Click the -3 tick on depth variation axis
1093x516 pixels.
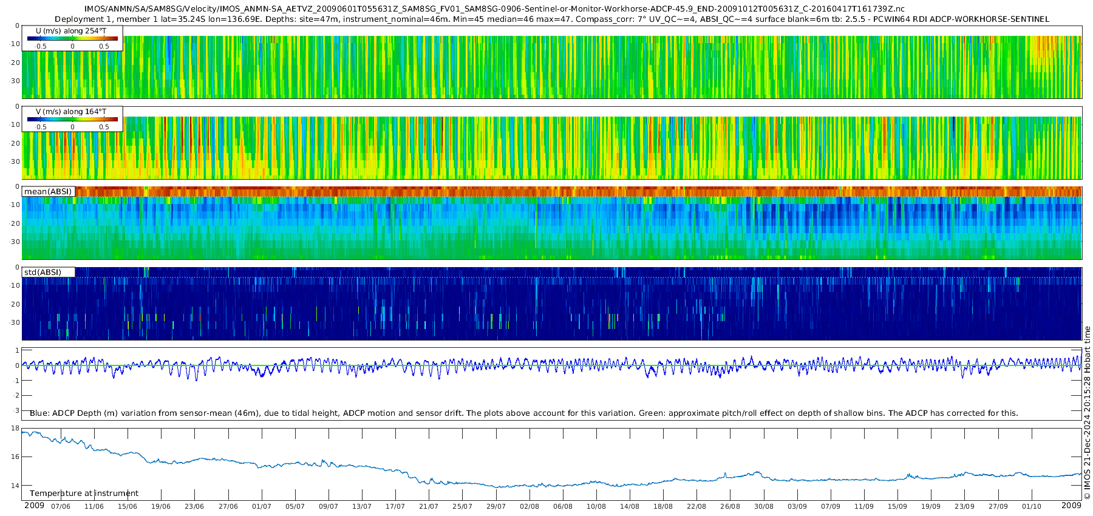tap(15, 410)
